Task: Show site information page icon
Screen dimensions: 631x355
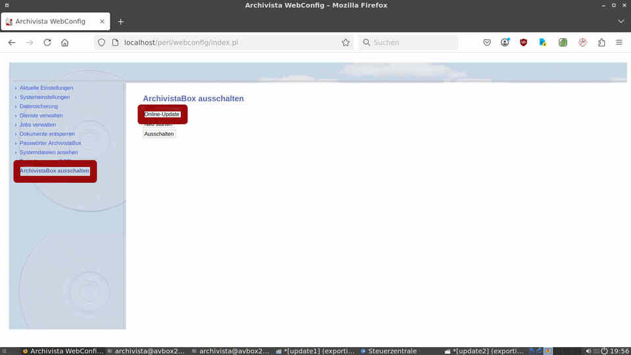Action: (x=116, y=42)
